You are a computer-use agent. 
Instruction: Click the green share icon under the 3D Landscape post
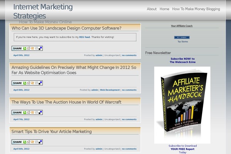[x=25, y=49]
